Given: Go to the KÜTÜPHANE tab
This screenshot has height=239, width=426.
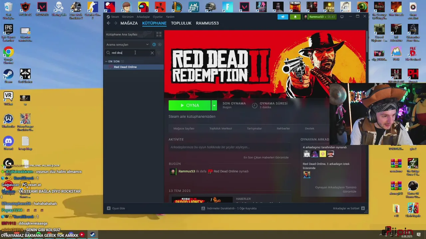Looking at the screenshot, I should click(154, 23).
